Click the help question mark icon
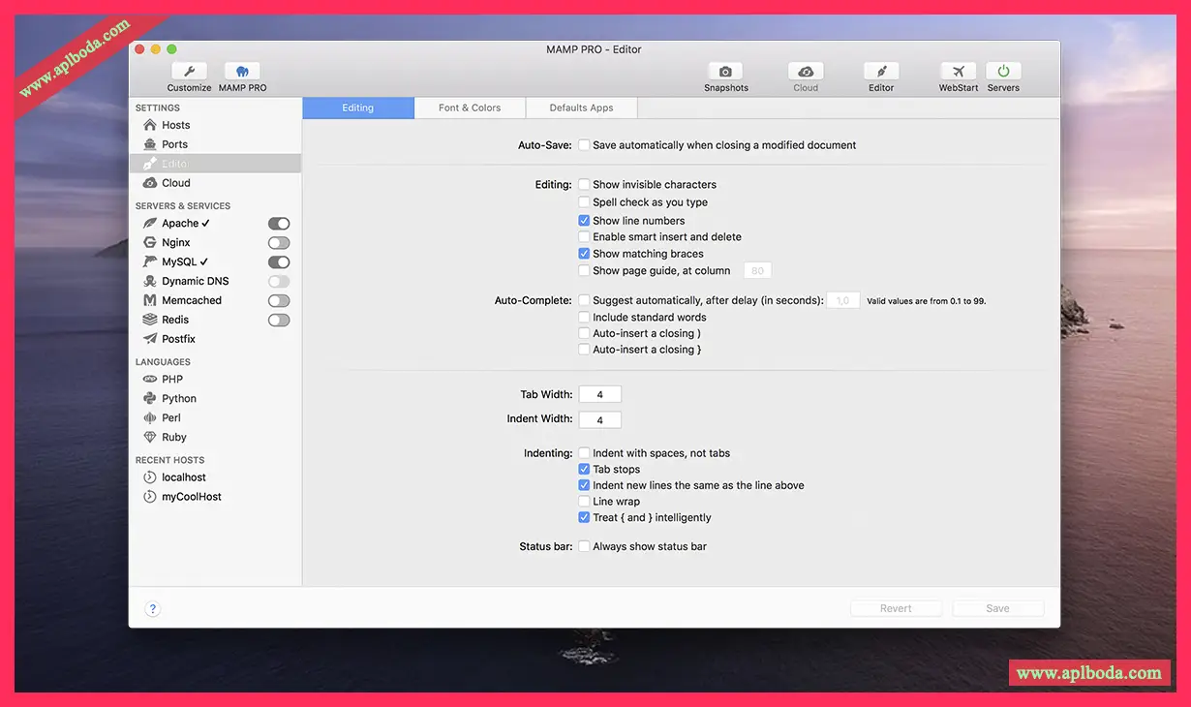 [x=152, y=609]
